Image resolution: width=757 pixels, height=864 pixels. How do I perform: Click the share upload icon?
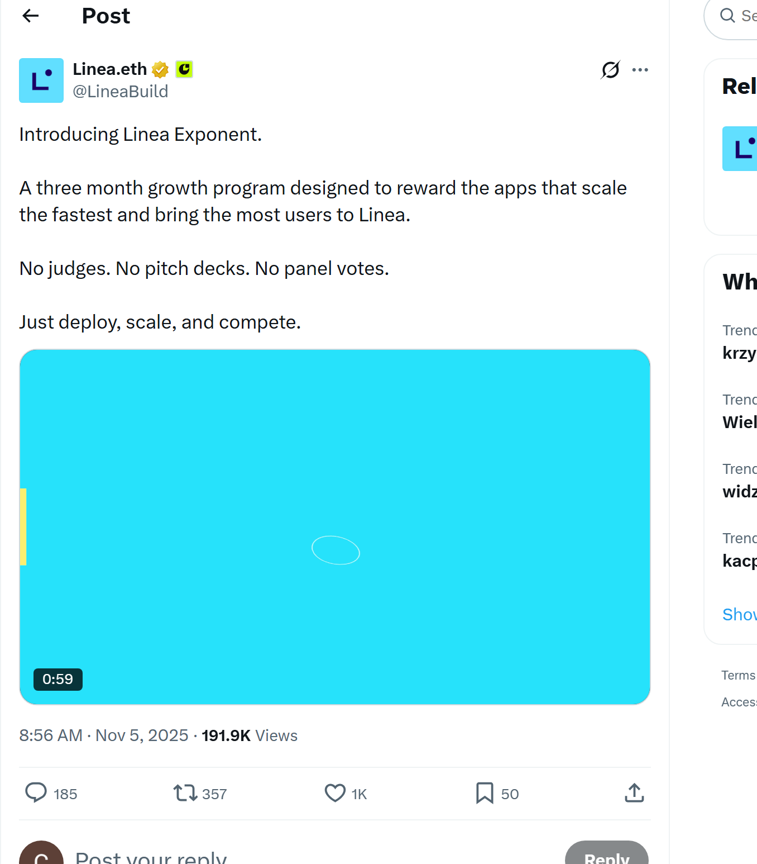coord(634,793)
